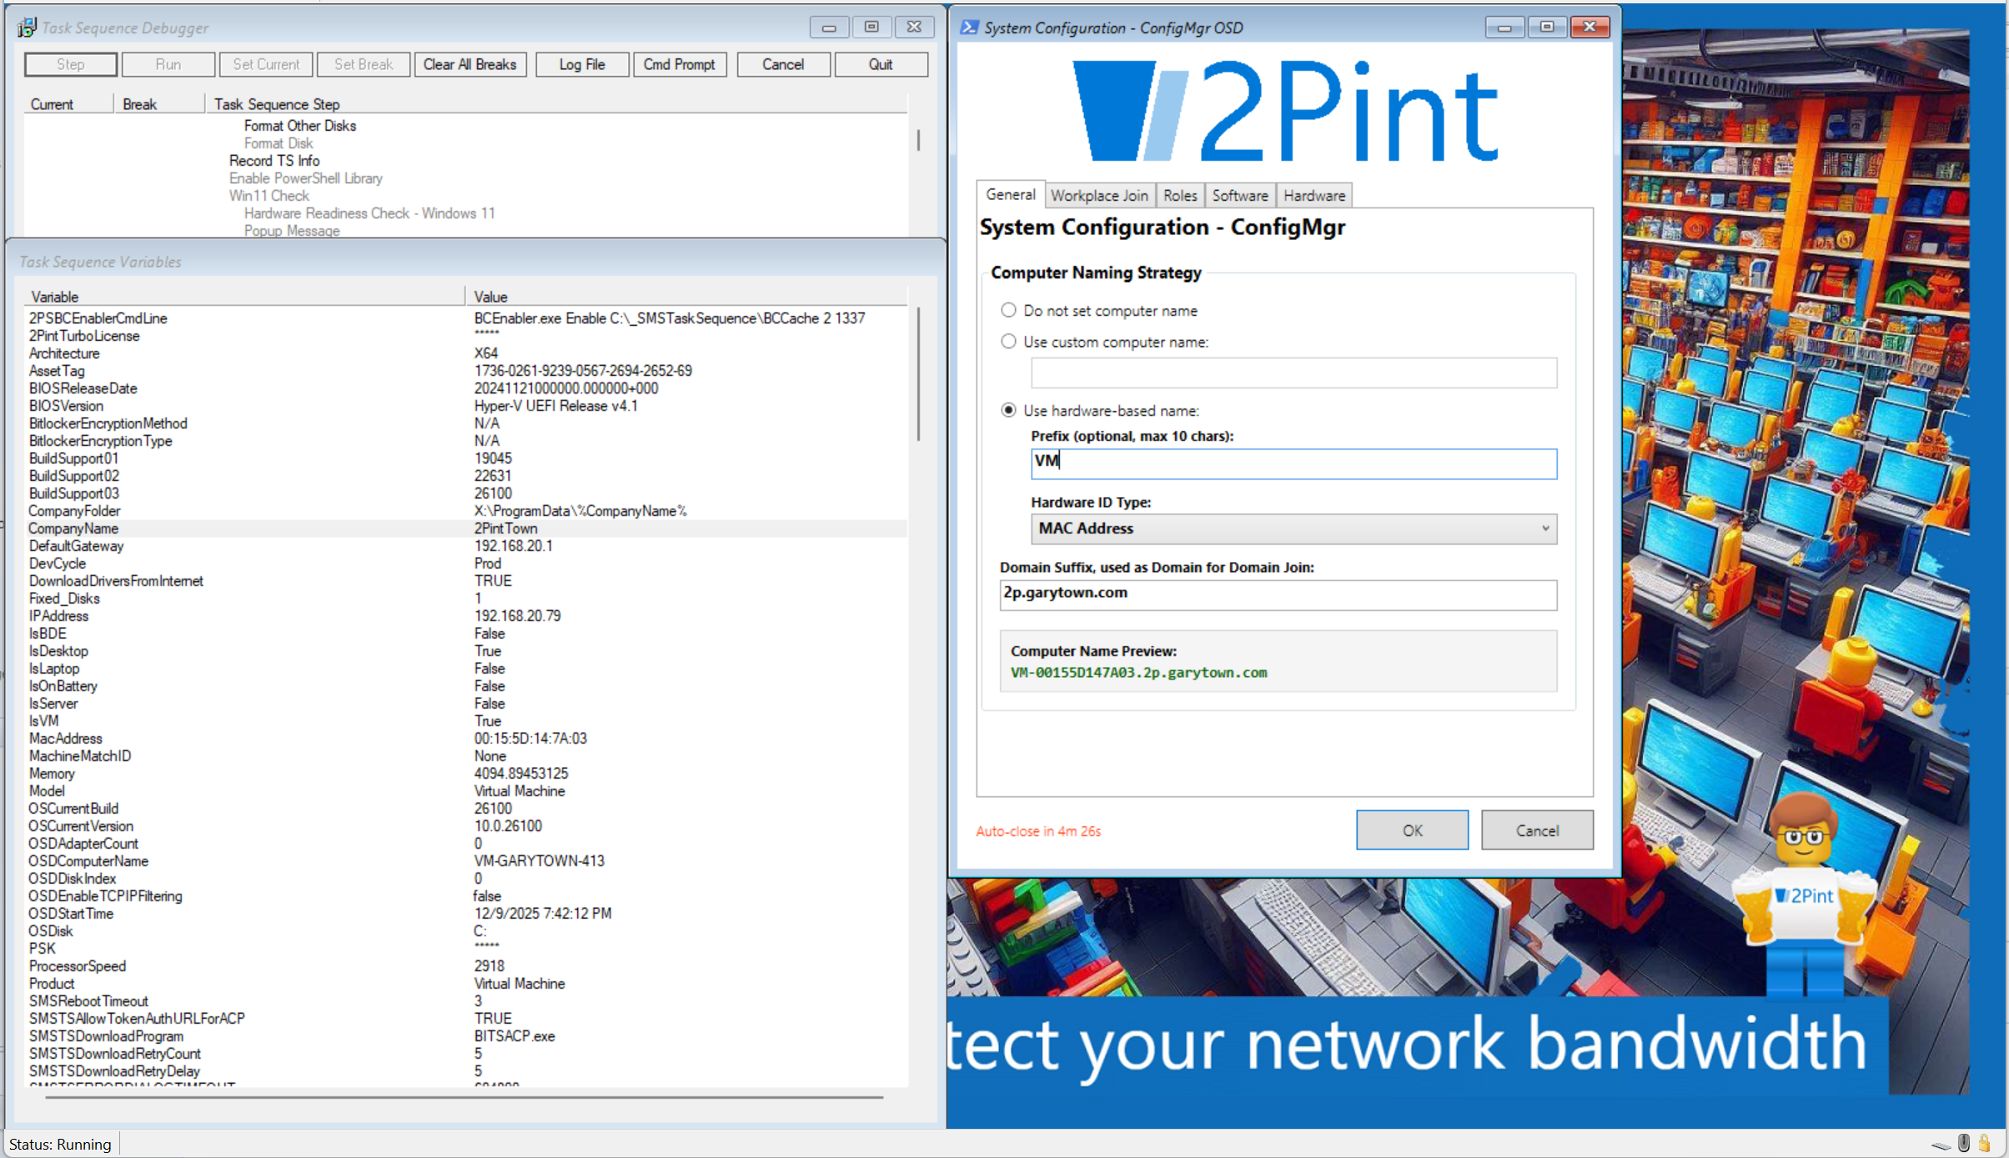2009x1158 pixels.
Task: Close the System Configuration - ConfigMgr OSD window
Action: (1590, 28)
